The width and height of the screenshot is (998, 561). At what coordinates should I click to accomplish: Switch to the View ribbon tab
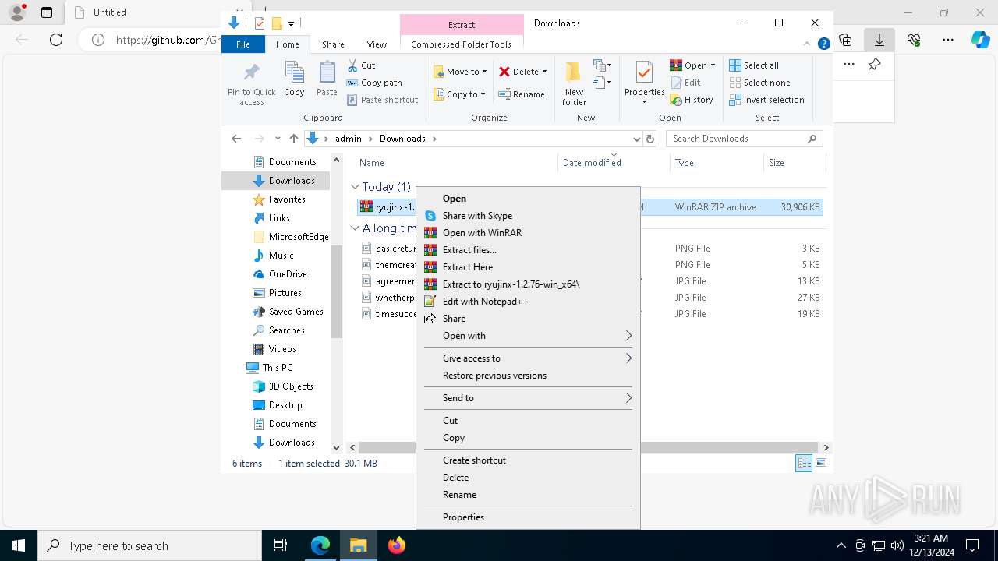point(377,44)
